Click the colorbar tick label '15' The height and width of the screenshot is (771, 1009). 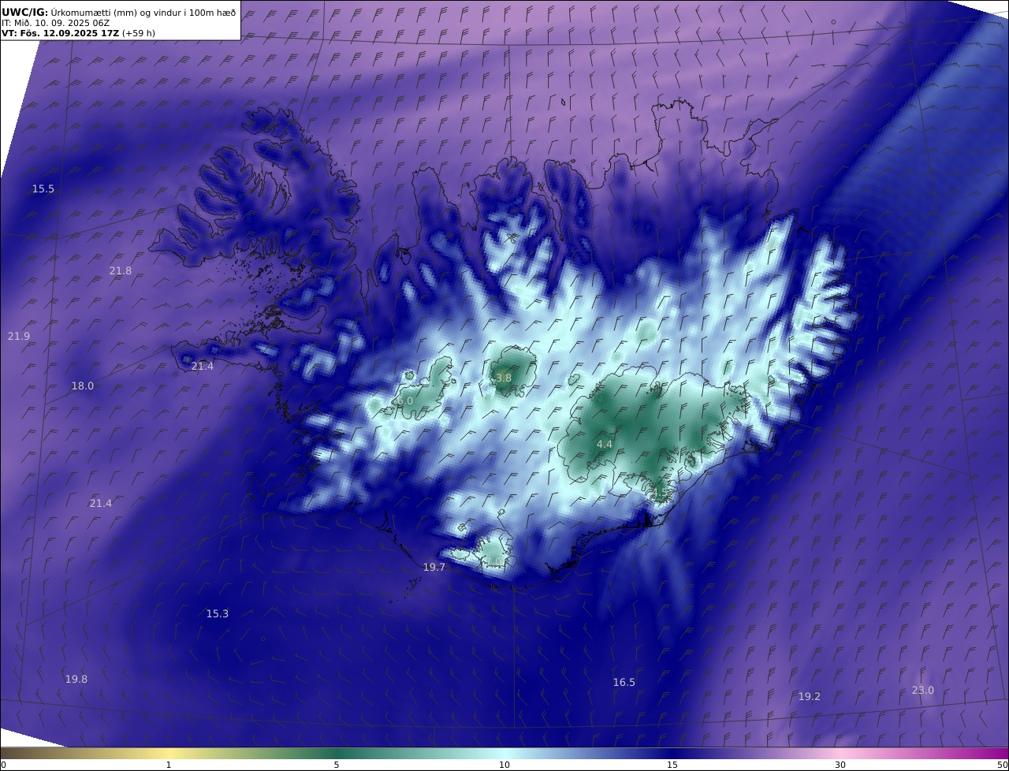click(x=672, y=765)
